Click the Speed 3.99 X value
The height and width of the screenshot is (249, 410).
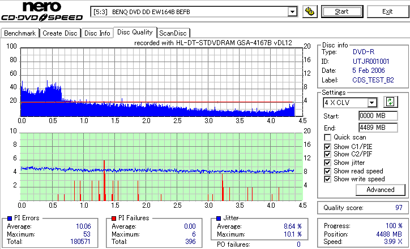[393, 242]
